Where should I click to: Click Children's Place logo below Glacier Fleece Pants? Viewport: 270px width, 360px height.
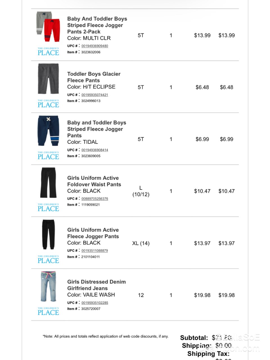48,104
